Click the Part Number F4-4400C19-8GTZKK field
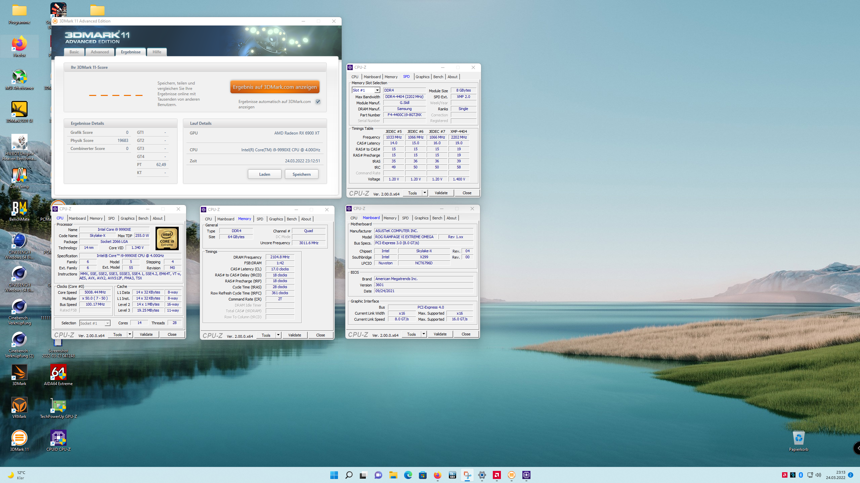Screen dimensions: 860x483 click(x=404, y=115)
